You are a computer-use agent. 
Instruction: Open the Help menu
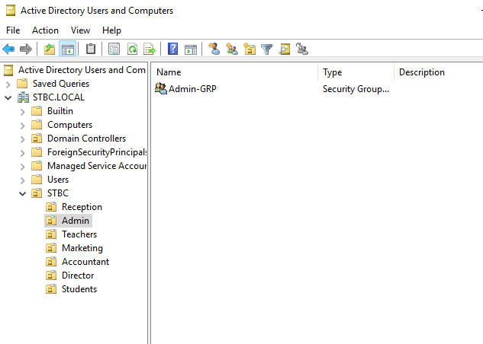click(112, 30)
